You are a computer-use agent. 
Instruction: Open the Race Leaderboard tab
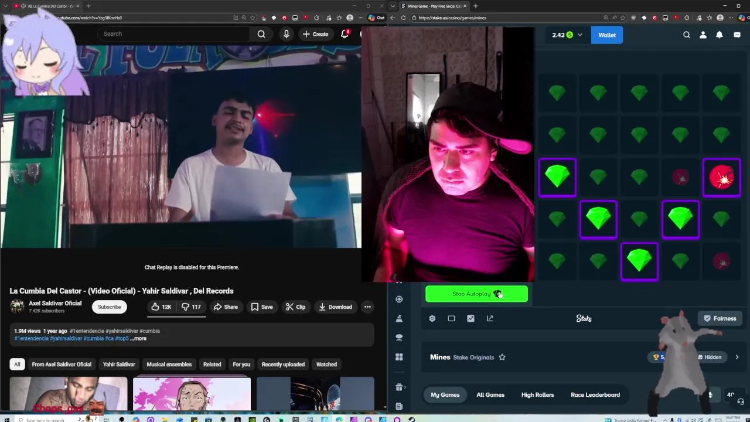595,394
